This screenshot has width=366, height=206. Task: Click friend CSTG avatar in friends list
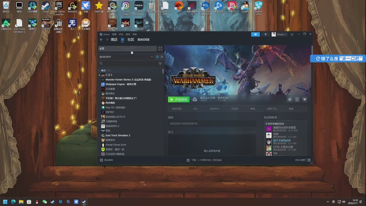269,148
